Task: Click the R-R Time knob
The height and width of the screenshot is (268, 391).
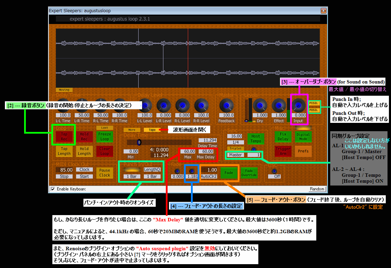Action: click(x=120, y=105)
